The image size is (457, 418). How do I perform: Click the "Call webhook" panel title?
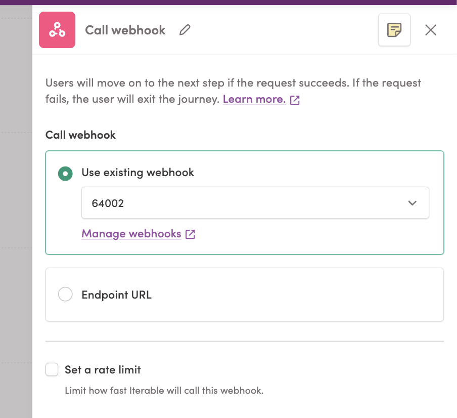click(125, 30)
